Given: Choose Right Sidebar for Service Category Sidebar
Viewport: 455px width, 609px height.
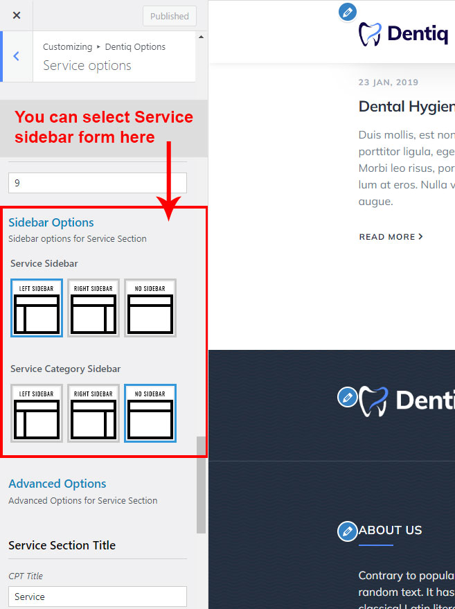Looking at the screenshot, I should pyautogui.click(x=93, y=413).
